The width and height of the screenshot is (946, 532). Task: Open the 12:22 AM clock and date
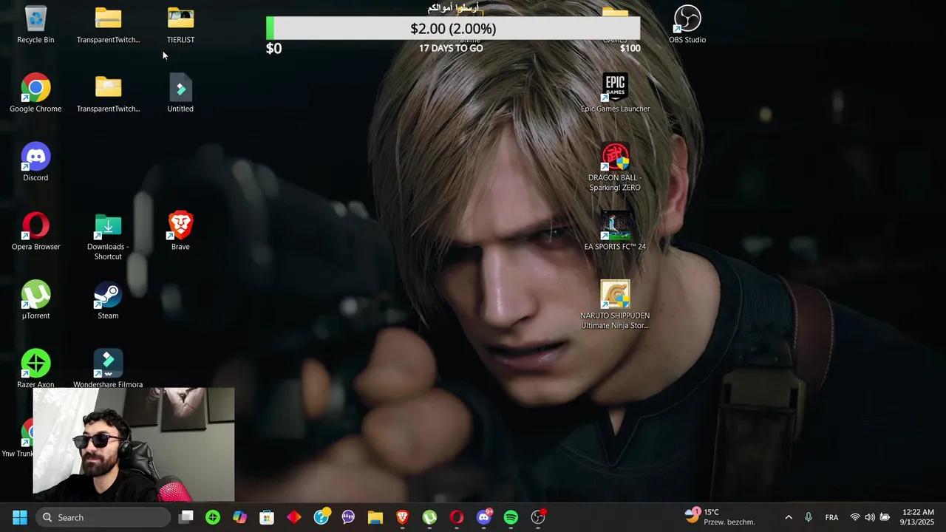pos(917,517)
